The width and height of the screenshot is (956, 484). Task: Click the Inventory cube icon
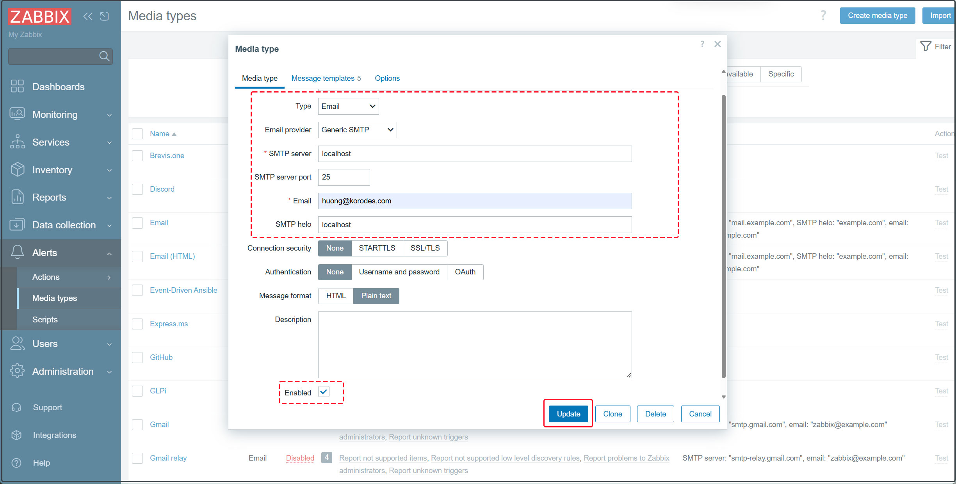pos(17,170)
